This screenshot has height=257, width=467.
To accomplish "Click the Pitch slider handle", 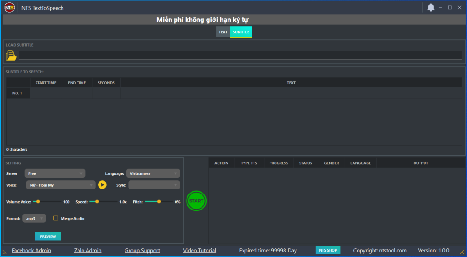I will click(159, 201).
